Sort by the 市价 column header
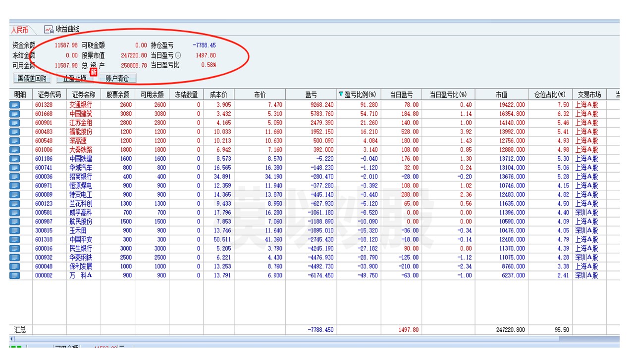 pyautogui.click(x=260, y=94)
